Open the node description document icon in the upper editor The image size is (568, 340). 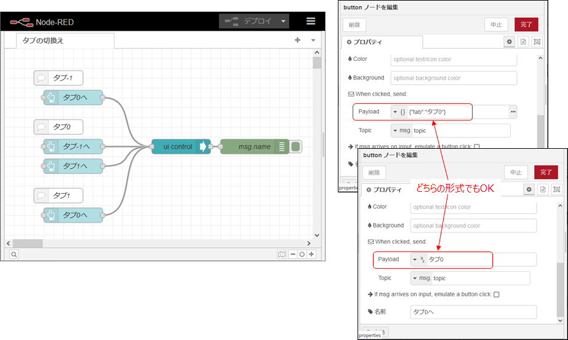(524, 42)
